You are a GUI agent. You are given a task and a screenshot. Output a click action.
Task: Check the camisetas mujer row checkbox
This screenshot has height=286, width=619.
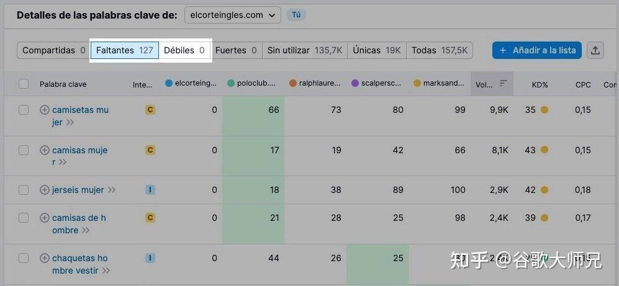click(x=24, y=110)
